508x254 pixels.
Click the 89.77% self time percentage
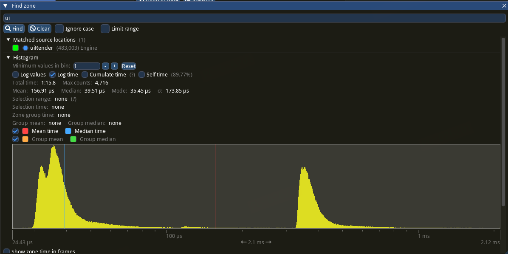click(x=182, y=74)
